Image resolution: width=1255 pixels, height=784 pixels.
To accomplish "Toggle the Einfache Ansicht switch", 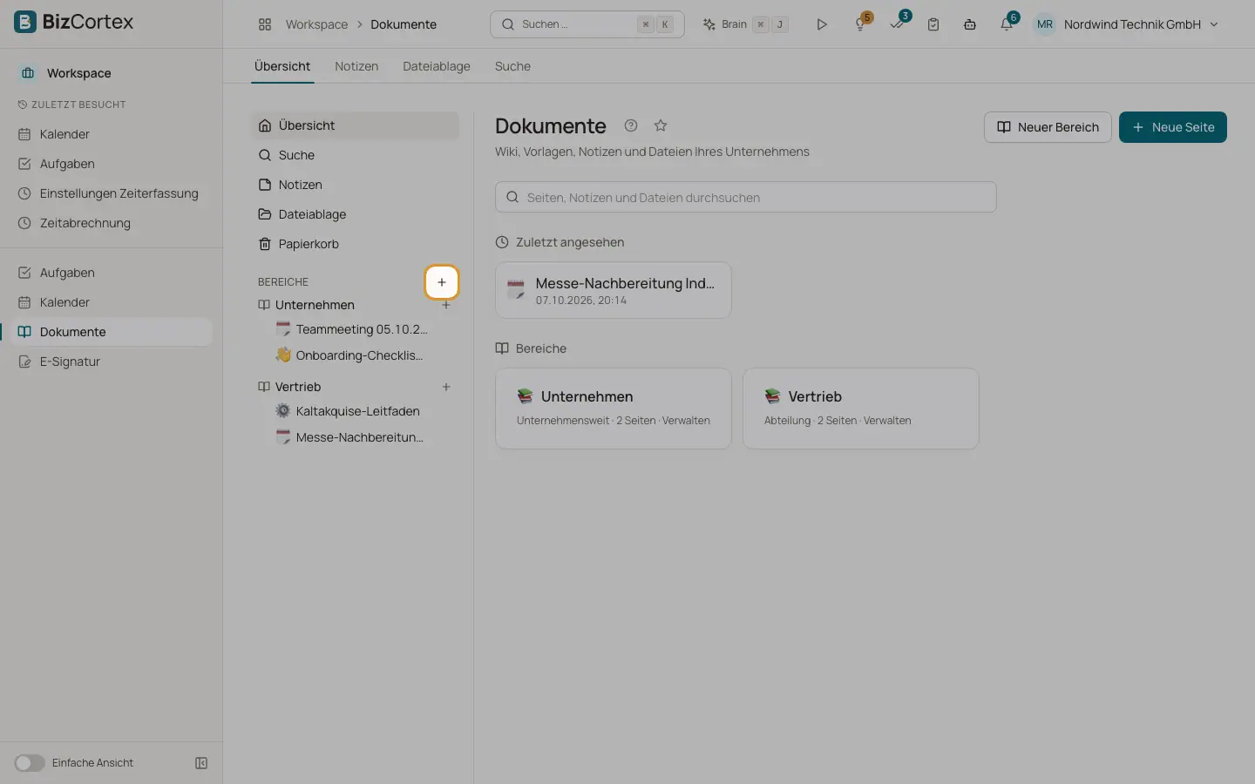I will (29, 763).
